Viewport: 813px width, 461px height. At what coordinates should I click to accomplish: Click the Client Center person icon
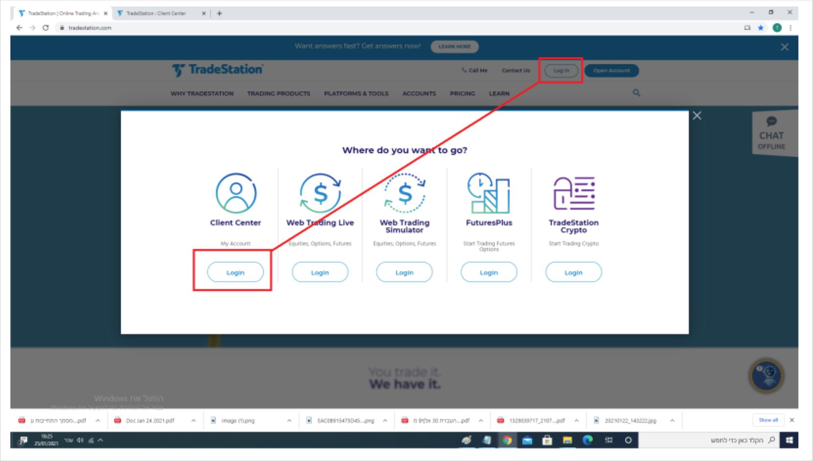(235, 193)
